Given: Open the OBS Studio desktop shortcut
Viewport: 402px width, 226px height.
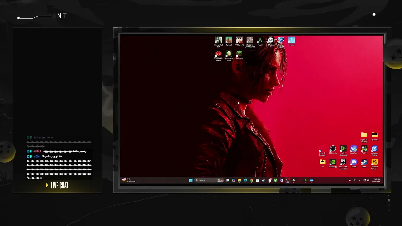Looking at the screenshot, I should pyautogui.click(x=333, y=150).
